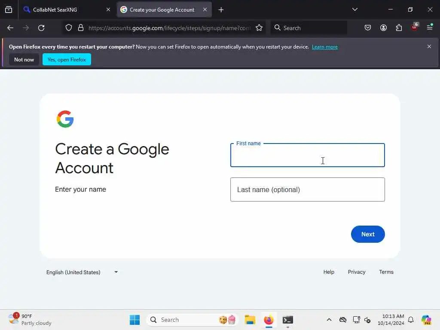Open the Privacy link in the footer
This screenshot has width=440, height=330.
[356, 272]
